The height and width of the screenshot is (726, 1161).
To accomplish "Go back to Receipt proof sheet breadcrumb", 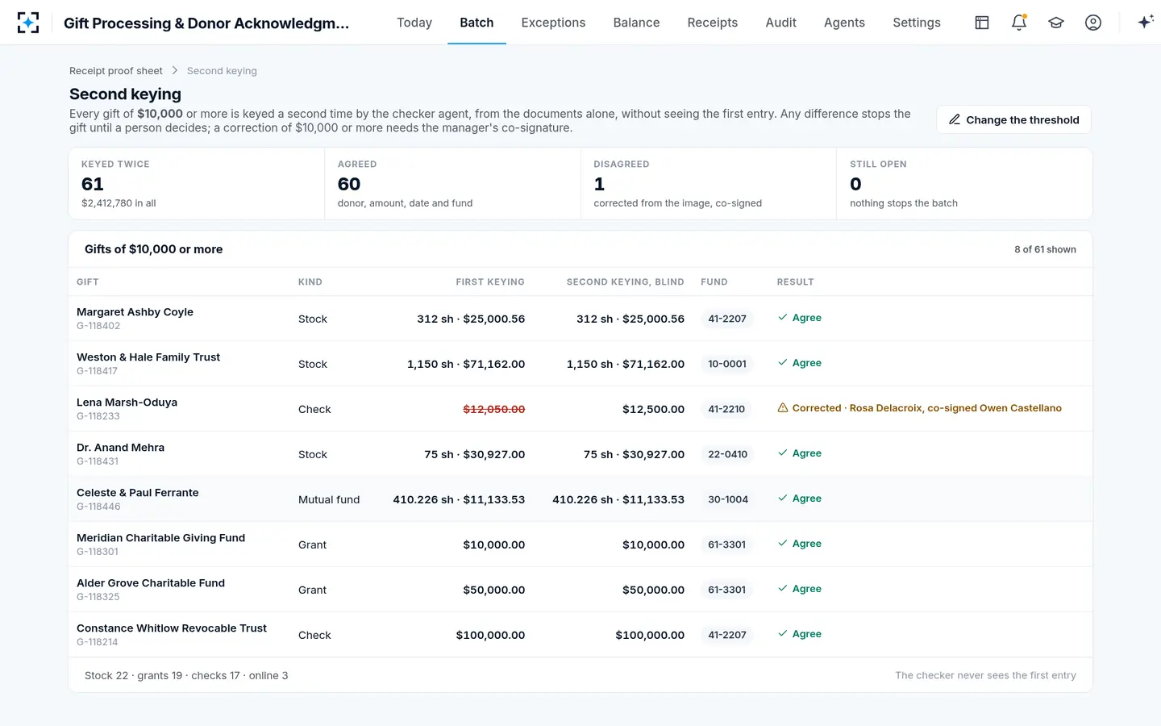I will coord(116,71).
